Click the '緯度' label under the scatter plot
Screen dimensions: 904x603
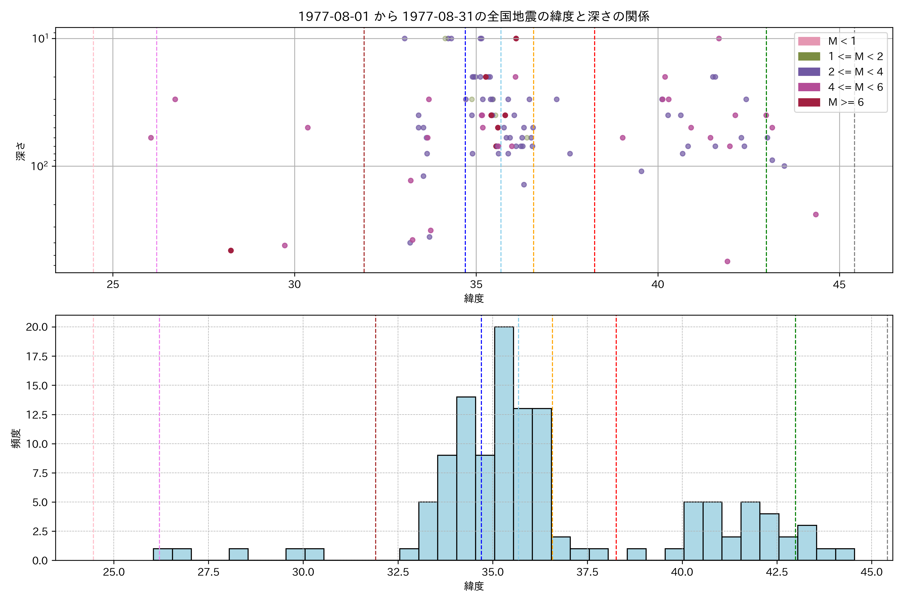pos(474,298)
